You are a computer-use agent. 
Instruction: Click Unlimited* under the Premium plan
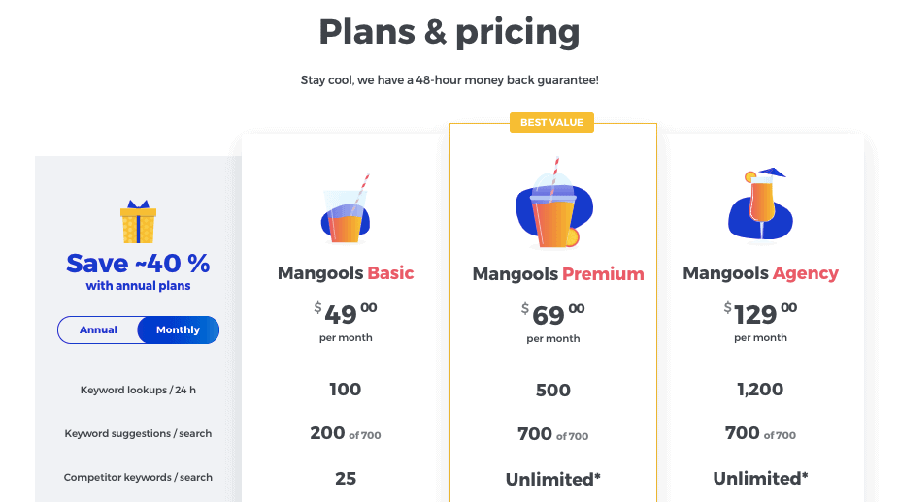click(x=552, y=479)
